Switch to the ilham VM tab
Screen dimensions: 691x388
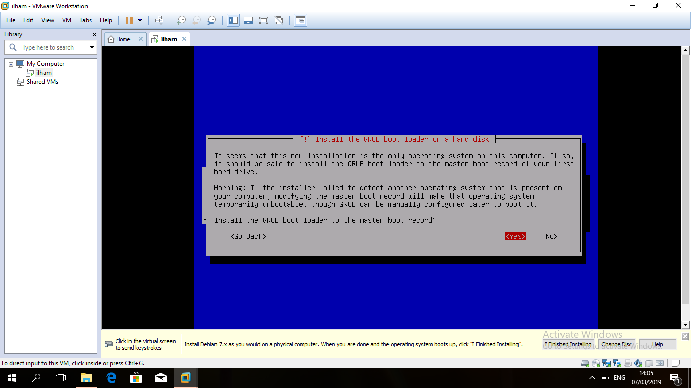(169, 39)
